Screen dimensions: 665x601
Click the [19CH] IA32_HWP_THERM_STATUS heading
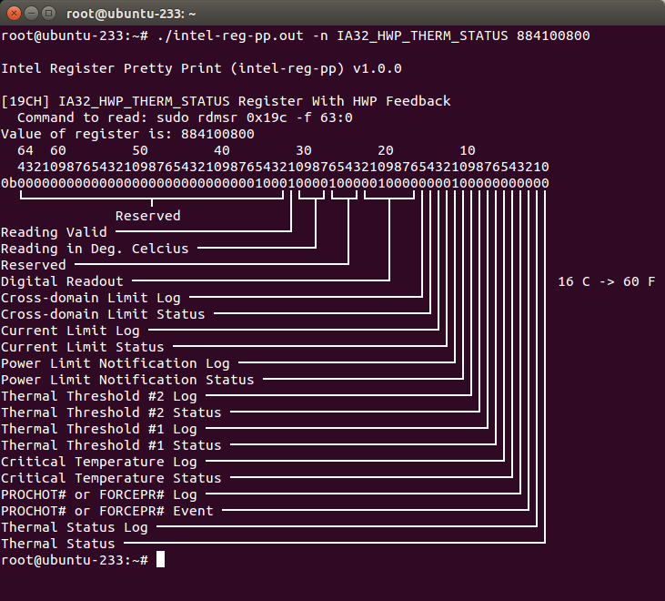click(x=226, y=101)
